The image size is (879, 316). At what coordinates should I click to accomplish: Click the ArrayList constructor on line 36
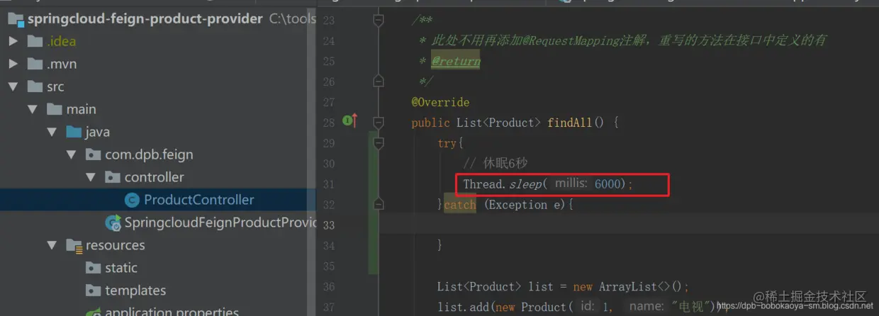(624, 287)
